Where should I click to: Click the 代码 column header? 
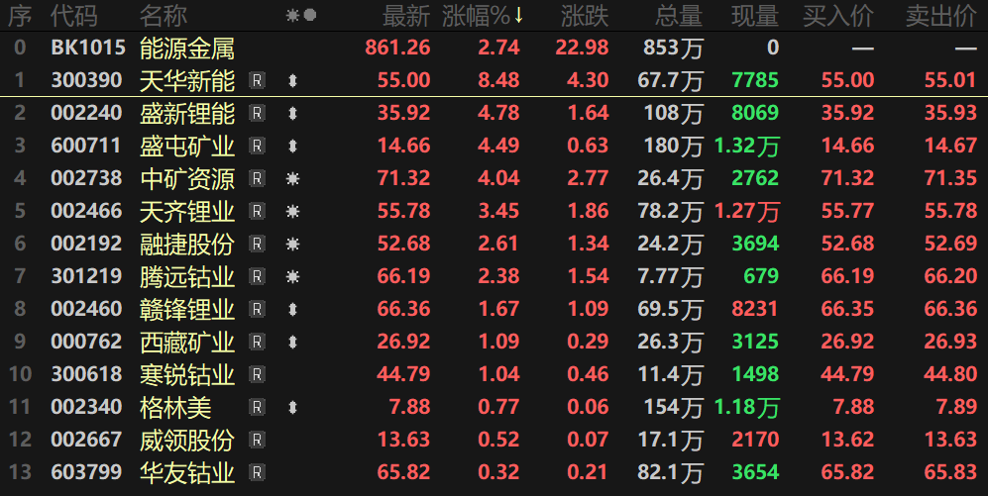(x=74, y=16)
